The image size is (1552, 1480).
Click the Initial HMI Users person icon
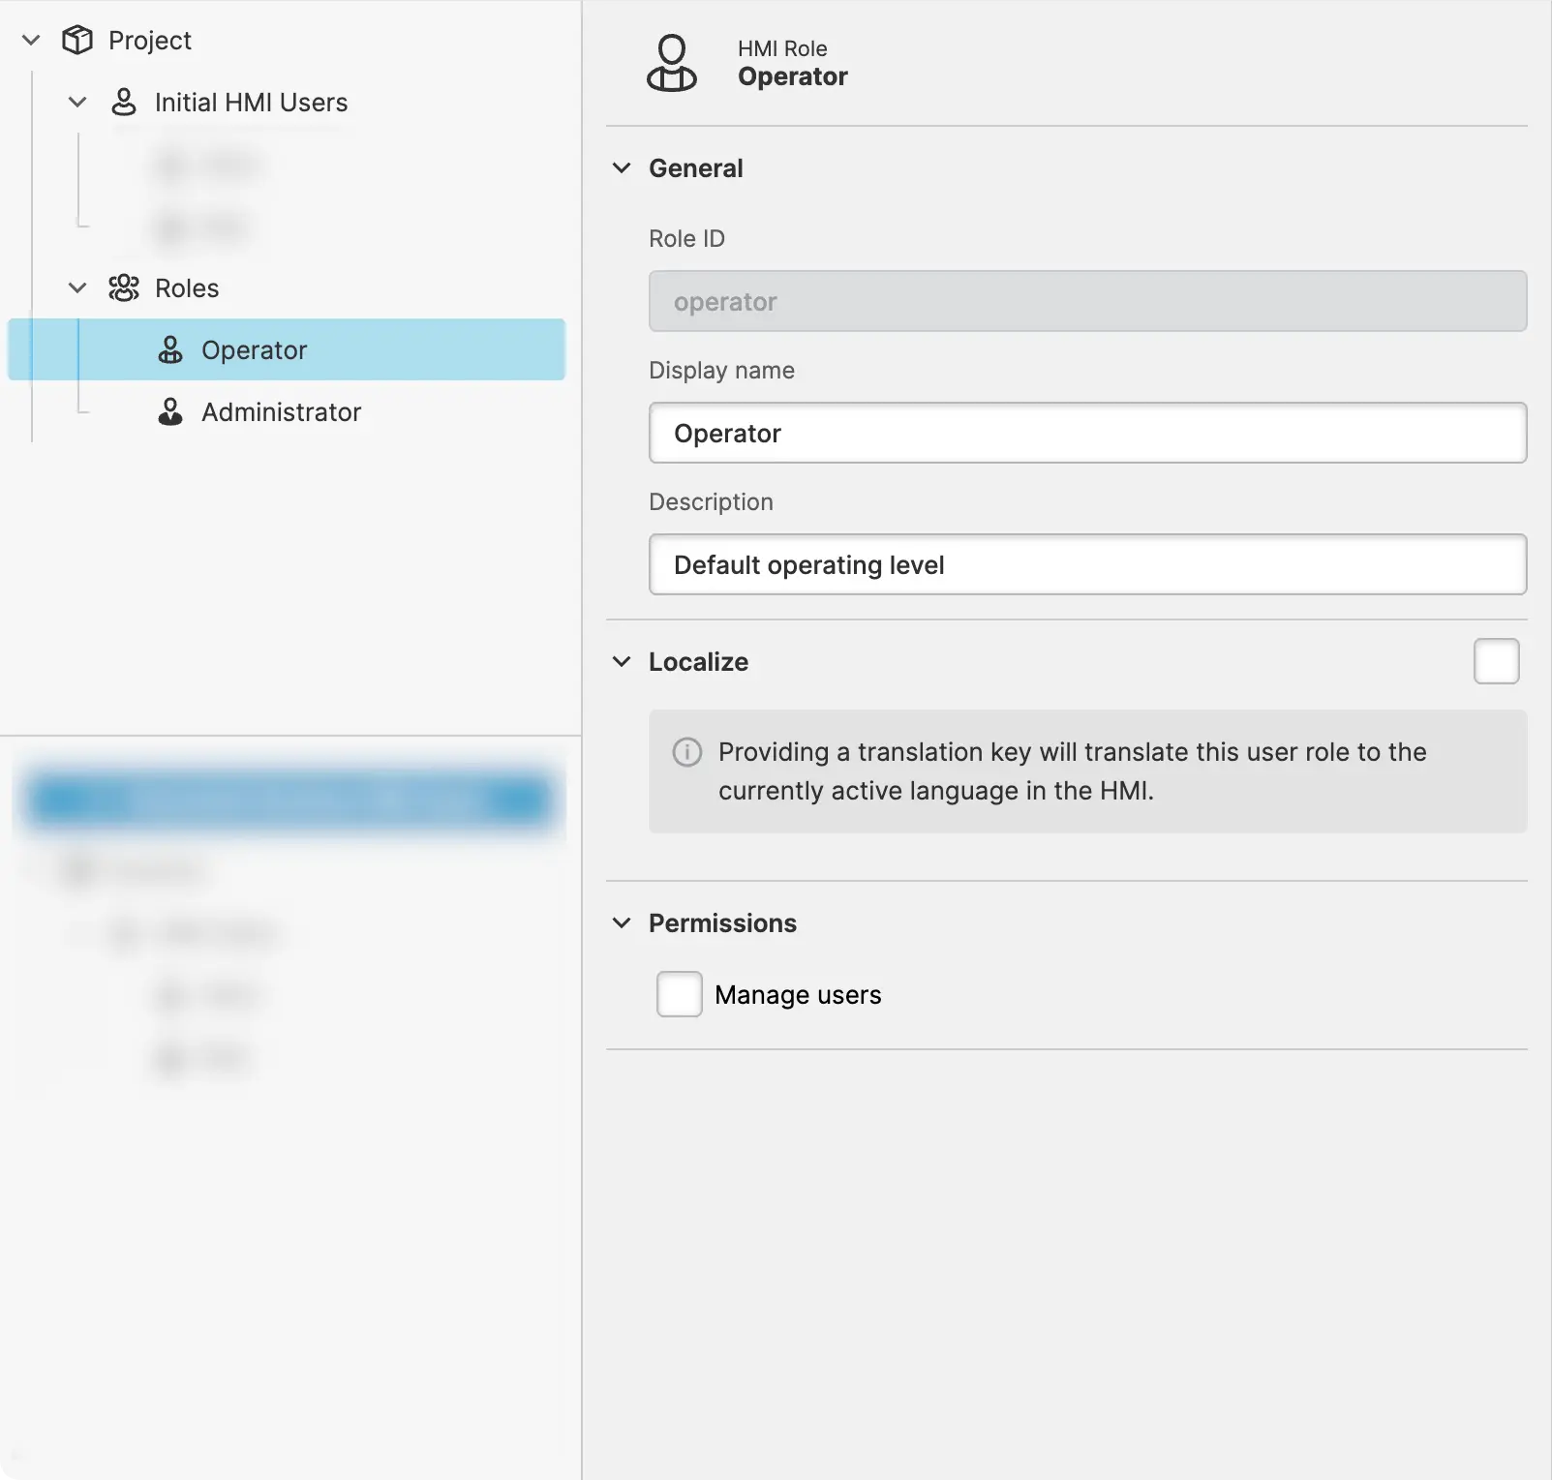[124, 102]
